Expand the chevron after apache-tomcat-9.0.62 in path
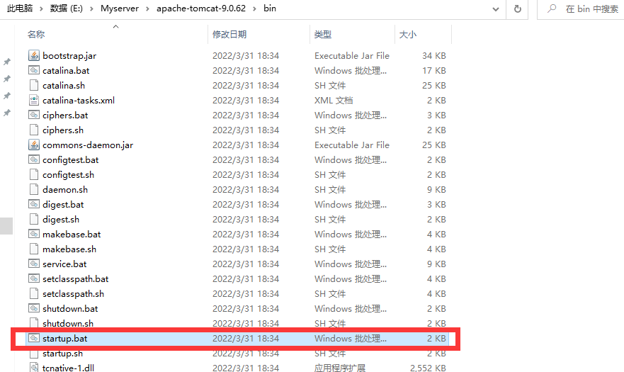 [255, 9]
